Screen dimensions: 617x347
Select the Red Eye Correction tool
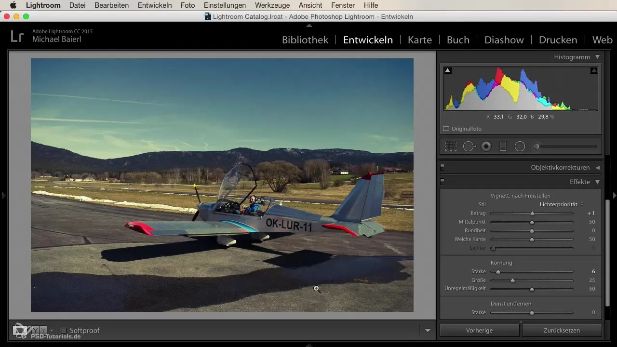[486, 147]
